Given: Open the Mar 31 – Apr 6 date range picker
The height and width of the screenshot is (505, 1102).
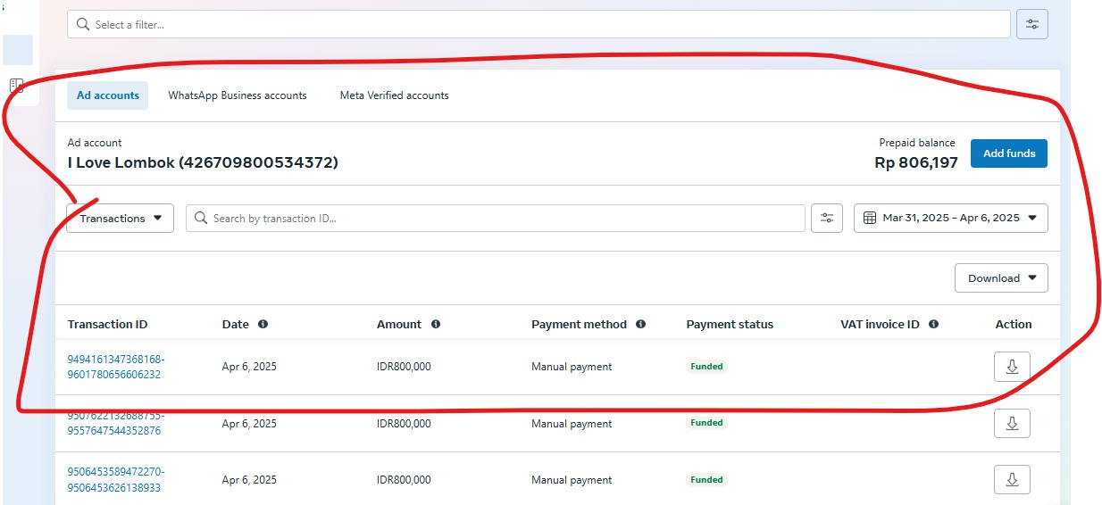Looking at the screenshot, I should click(x=950, y=219).
